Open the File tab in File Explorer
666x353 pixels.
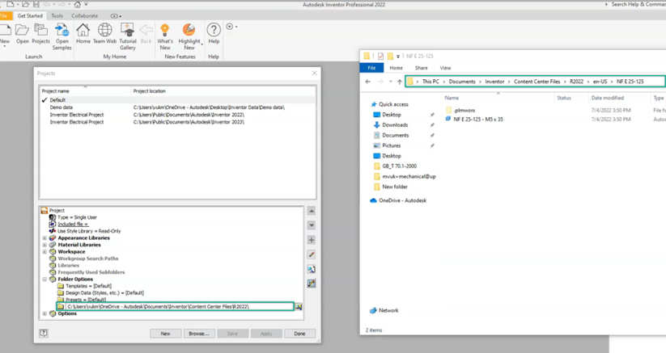click(x=371, y=68)
